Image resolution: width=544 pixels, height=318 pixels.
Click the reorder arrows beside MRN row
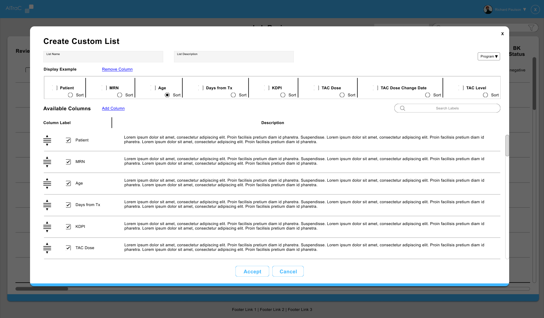click(47, 162)
